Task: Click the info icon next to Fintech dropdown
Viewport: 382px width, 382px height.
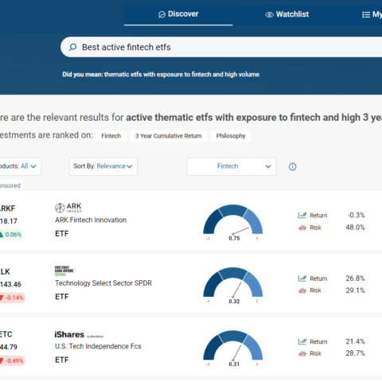Action: point(292,167)
